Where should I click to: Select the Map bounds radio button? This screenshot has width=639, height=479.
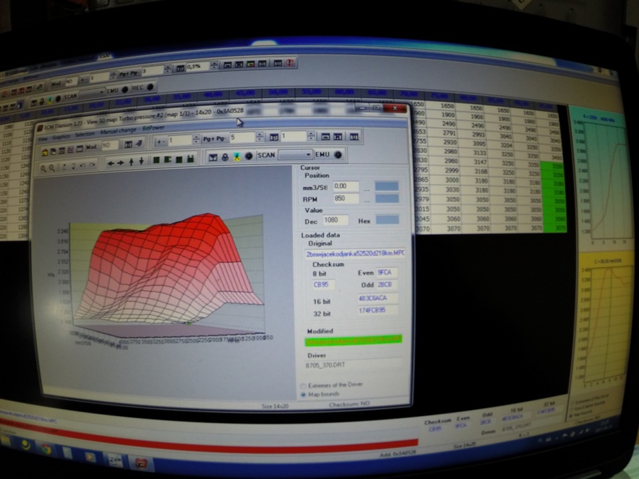click(x=303, y=395)
